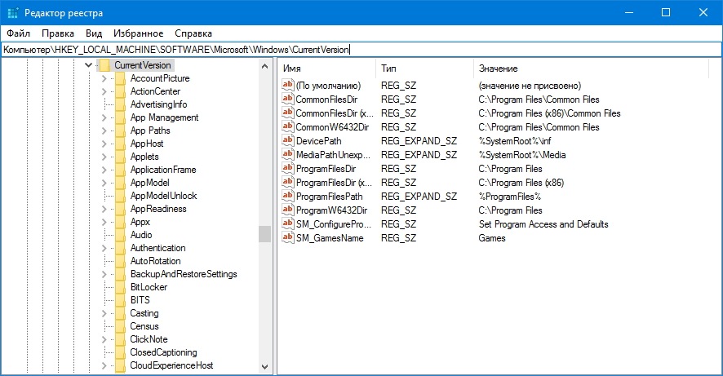Image resolution: width=723 pixels, height=376 pixels.
Task: Select the ClosedCaptioning key in tree
Action: [x=163, y=352]
